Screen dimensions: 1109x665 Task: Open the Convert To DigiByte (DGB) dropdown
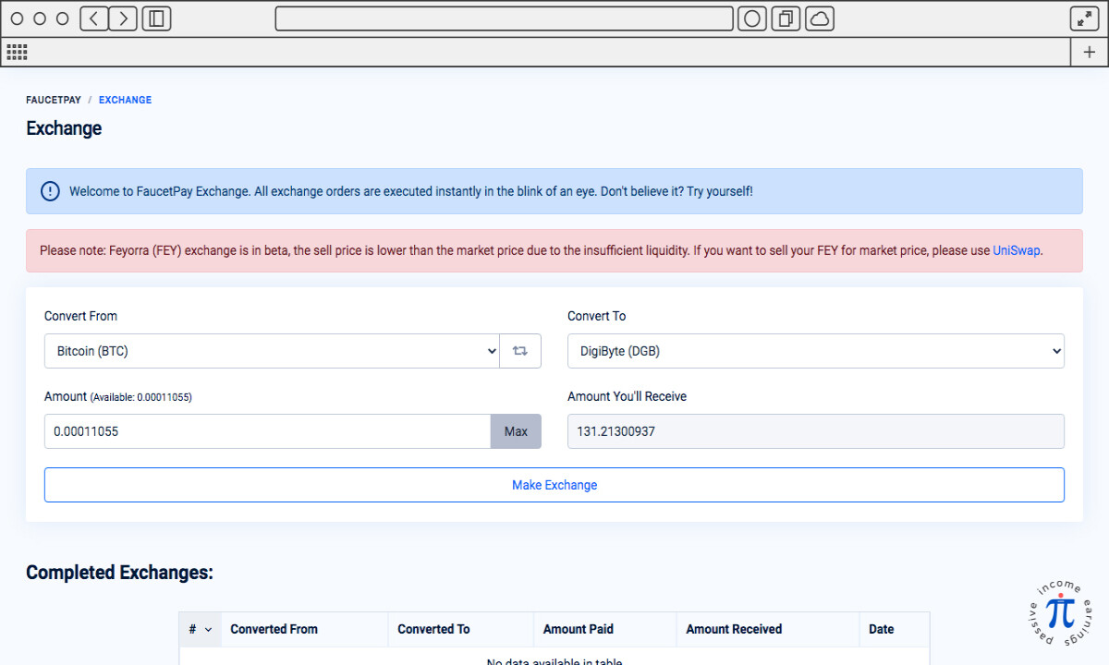(x=816, y=351)
